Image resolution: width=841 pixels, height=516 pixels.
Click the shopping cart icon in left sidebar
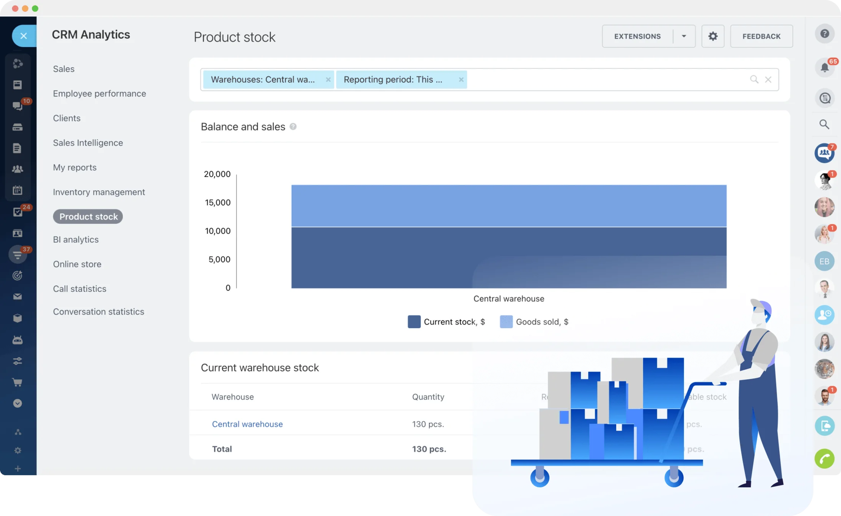(18, 382)
